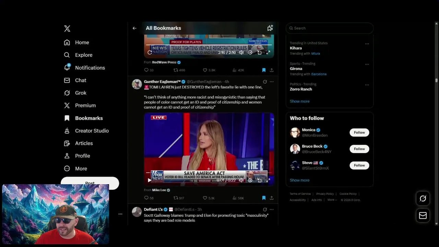Seek in Texas registration video progress bar
The image size is (439, 247).
point(209,45)
